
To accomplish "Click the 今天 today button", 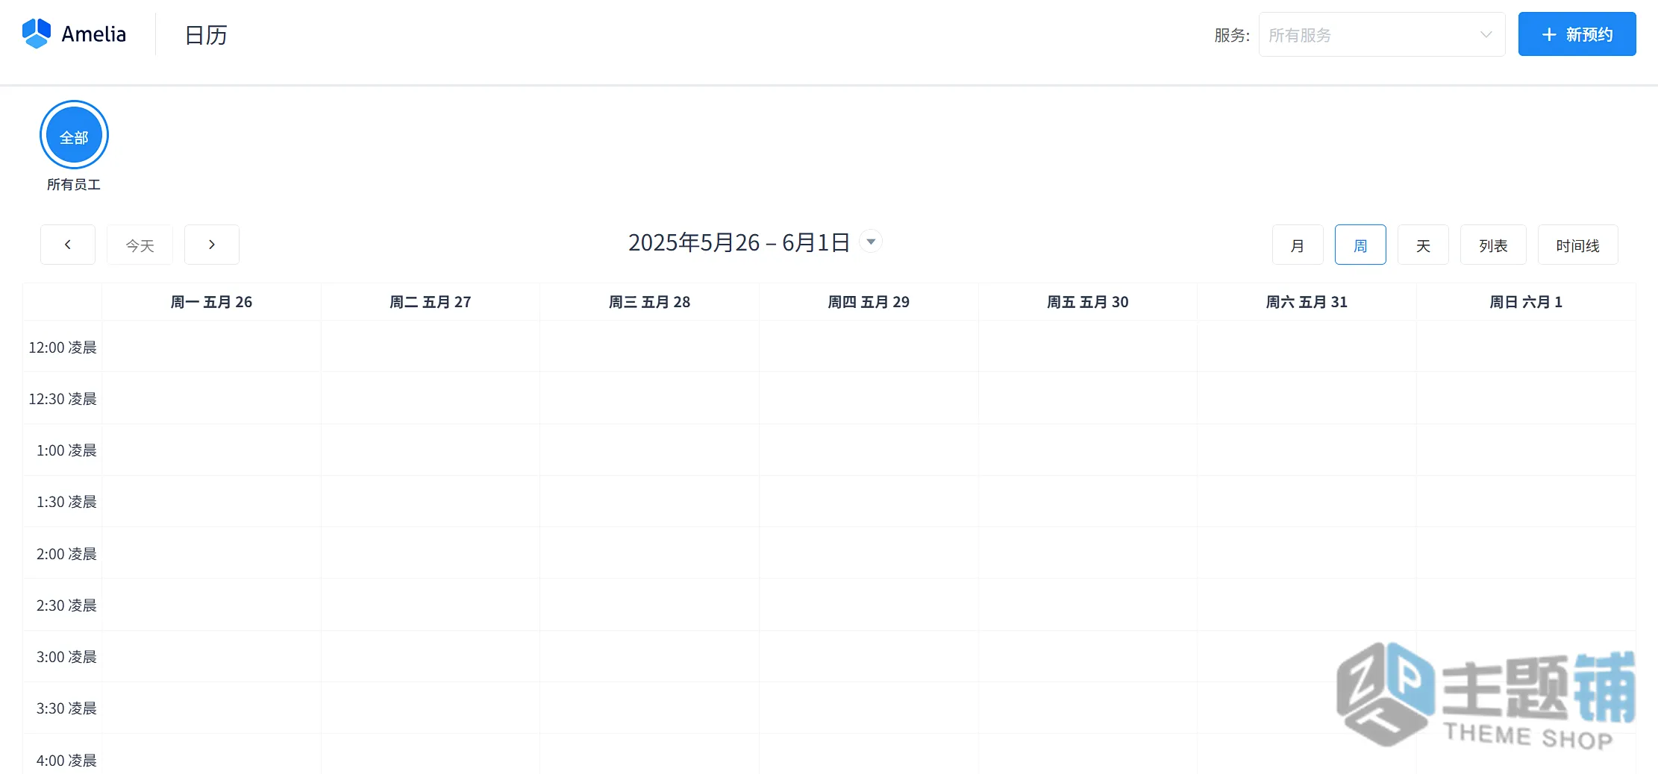I will (x=140, y=245).
